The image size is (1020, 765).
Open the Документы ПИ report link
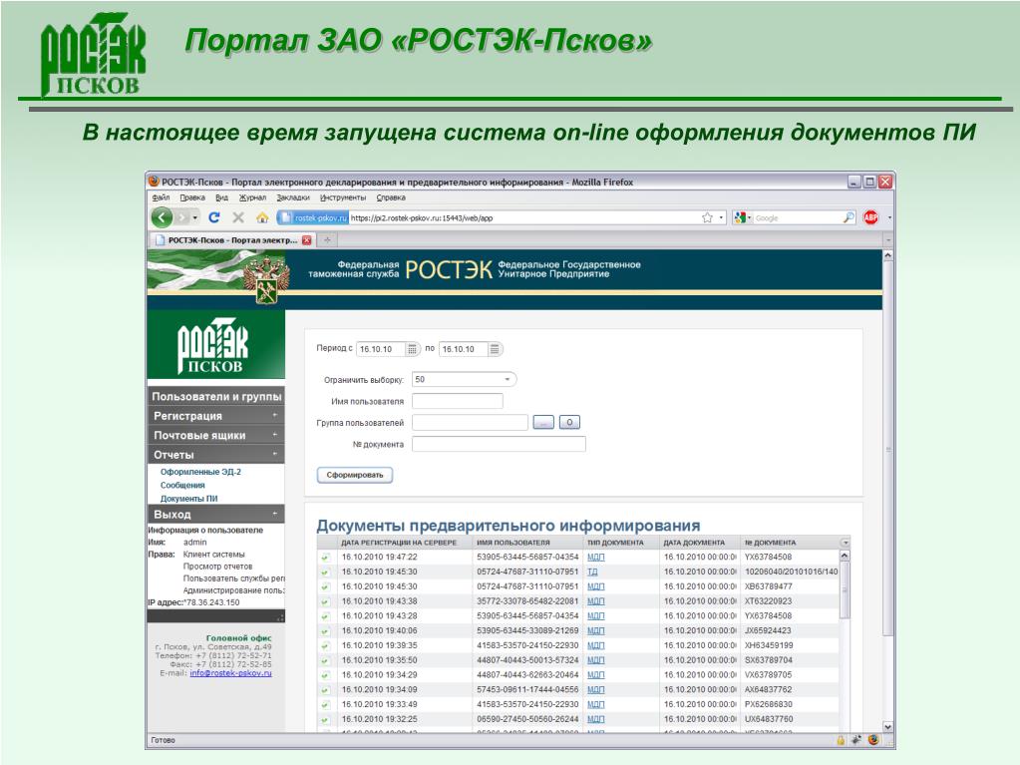point(188,499)
